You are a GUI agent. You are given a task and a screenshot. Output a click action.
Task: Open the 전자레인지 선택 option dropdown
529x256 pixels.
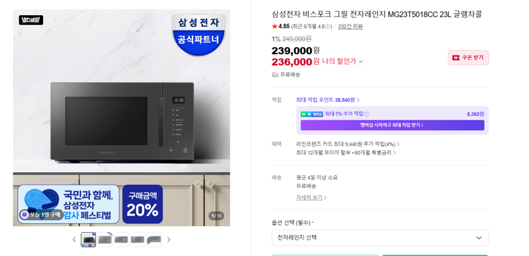(380, 237)
